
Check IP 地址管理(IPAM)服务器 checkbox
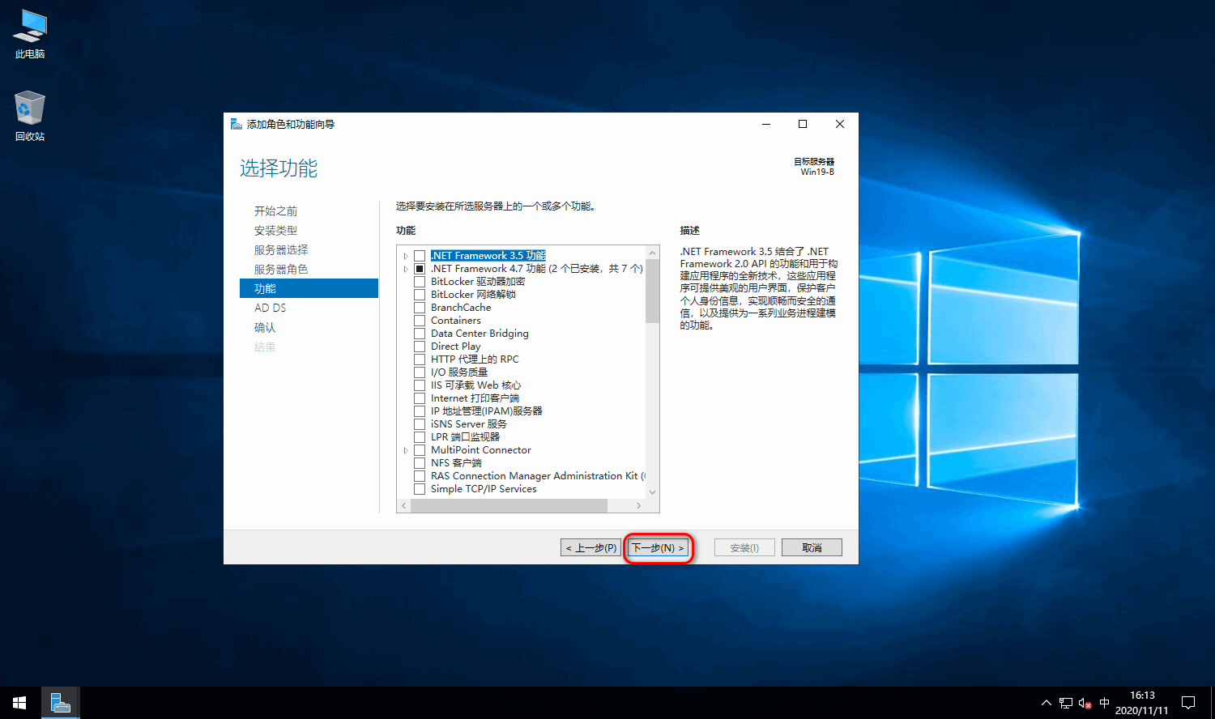420,411
